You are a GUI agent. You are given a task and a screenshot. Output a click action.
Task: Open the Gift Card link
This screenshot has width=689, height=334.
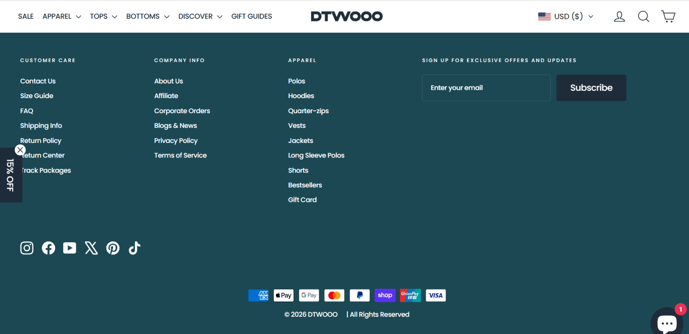click(x=302, y=200)
